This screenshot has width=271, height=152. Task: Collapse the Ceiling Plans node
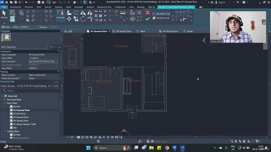click(x=5, y=131)
